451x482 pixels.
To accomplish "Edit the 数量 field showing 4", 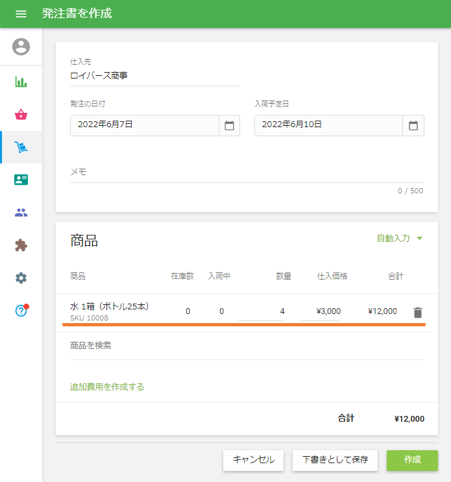I will (262, 311).
